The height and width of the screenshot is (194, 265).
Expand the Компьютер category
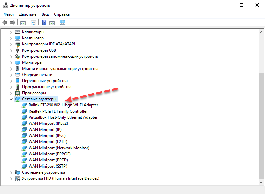coord(11,38)
